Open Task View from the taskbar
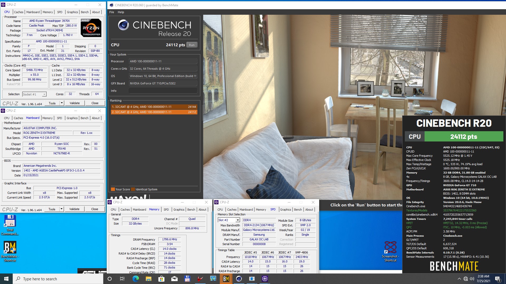Image resolution: width=506 pixels, height=284 pixels. tap(122, 279)
